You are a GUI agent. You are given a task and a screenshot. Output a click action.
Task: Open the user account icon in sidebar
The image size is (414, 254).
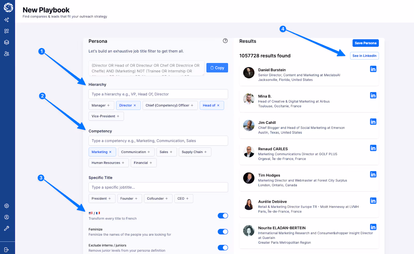tap(7, 217)
